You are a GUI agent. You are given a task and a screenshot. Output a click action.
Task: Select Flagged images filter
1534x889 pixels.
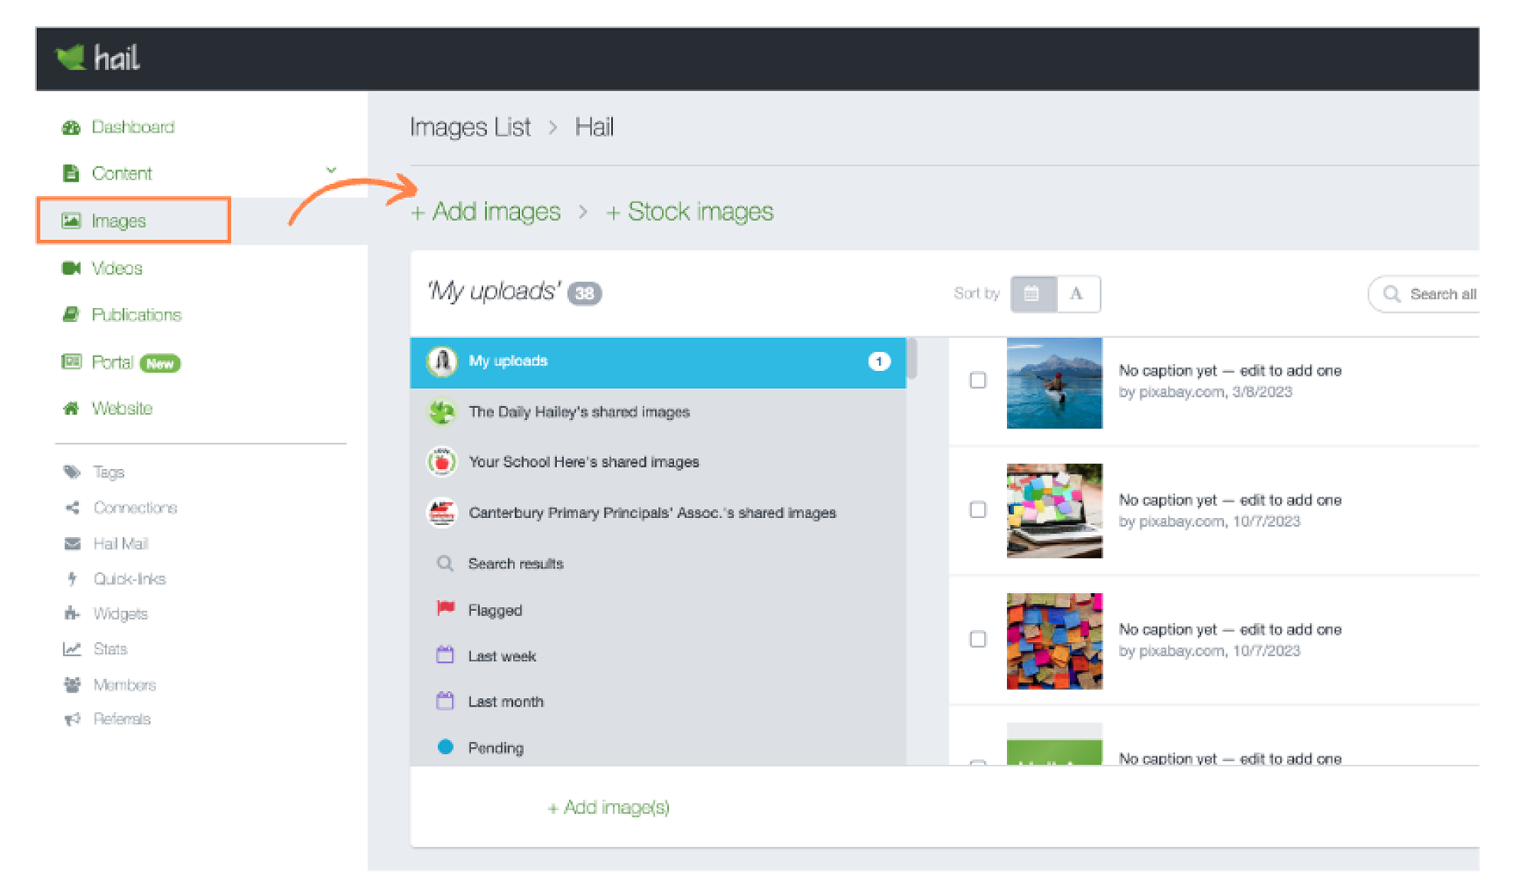coord(495,610)
